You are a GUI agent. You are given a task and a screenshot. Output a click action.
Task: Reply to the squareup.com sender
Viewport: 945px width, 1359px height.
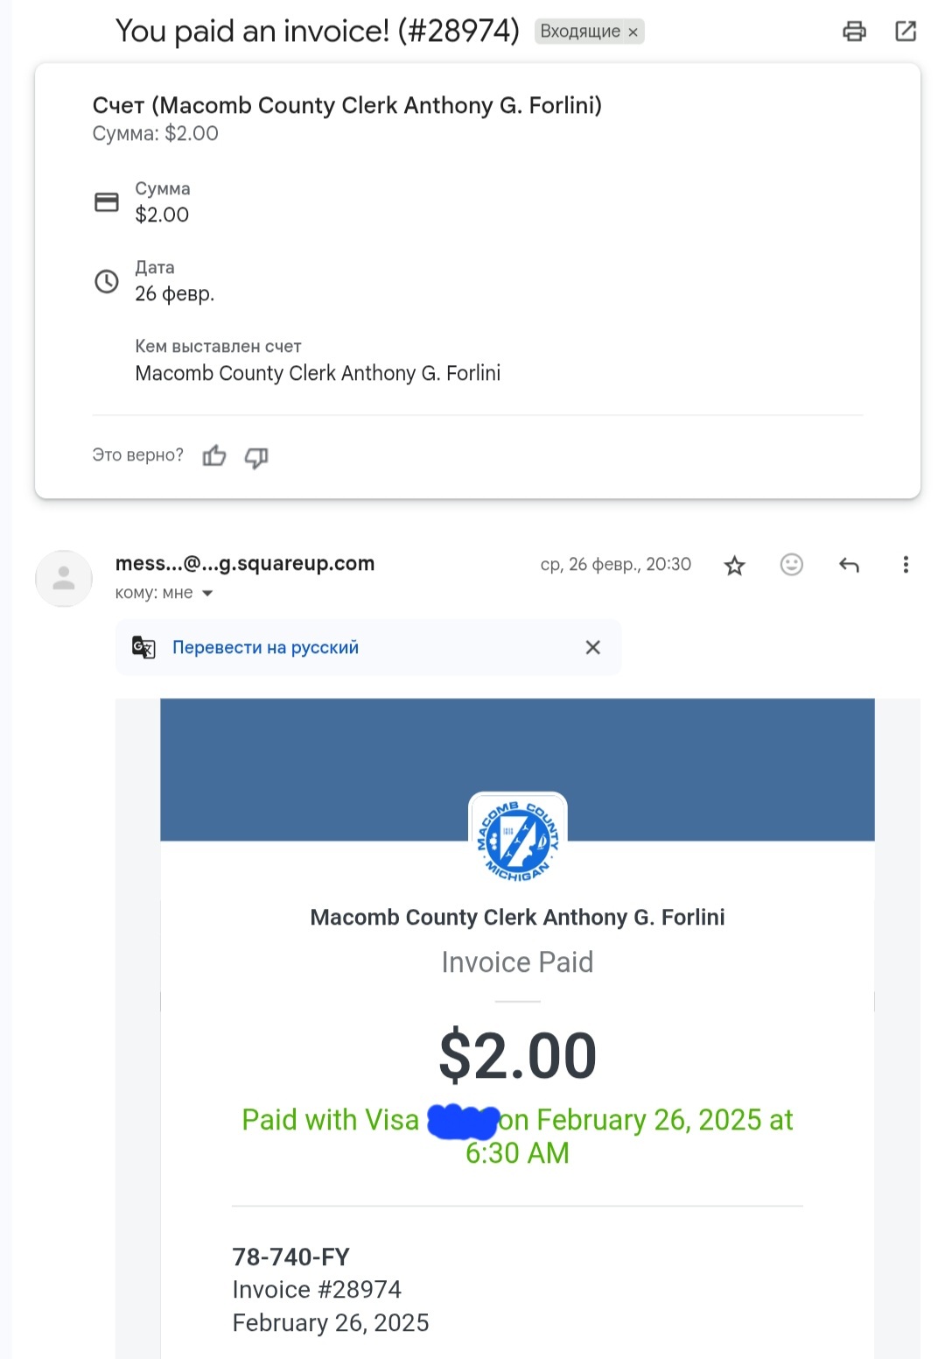[849, 565]
